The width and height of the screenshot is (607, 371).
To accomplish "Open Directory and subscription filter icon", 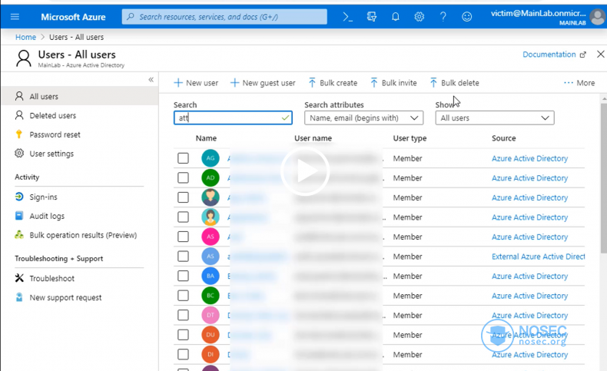I will coord(372,17).
